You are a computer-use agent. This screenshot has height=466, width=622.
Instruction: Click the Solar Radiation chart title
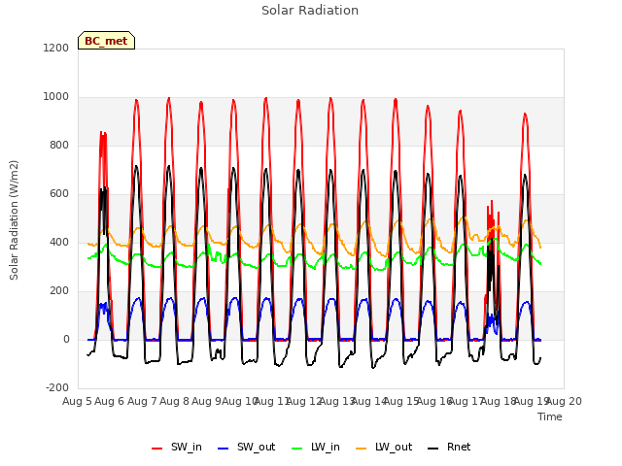point(310,11)
